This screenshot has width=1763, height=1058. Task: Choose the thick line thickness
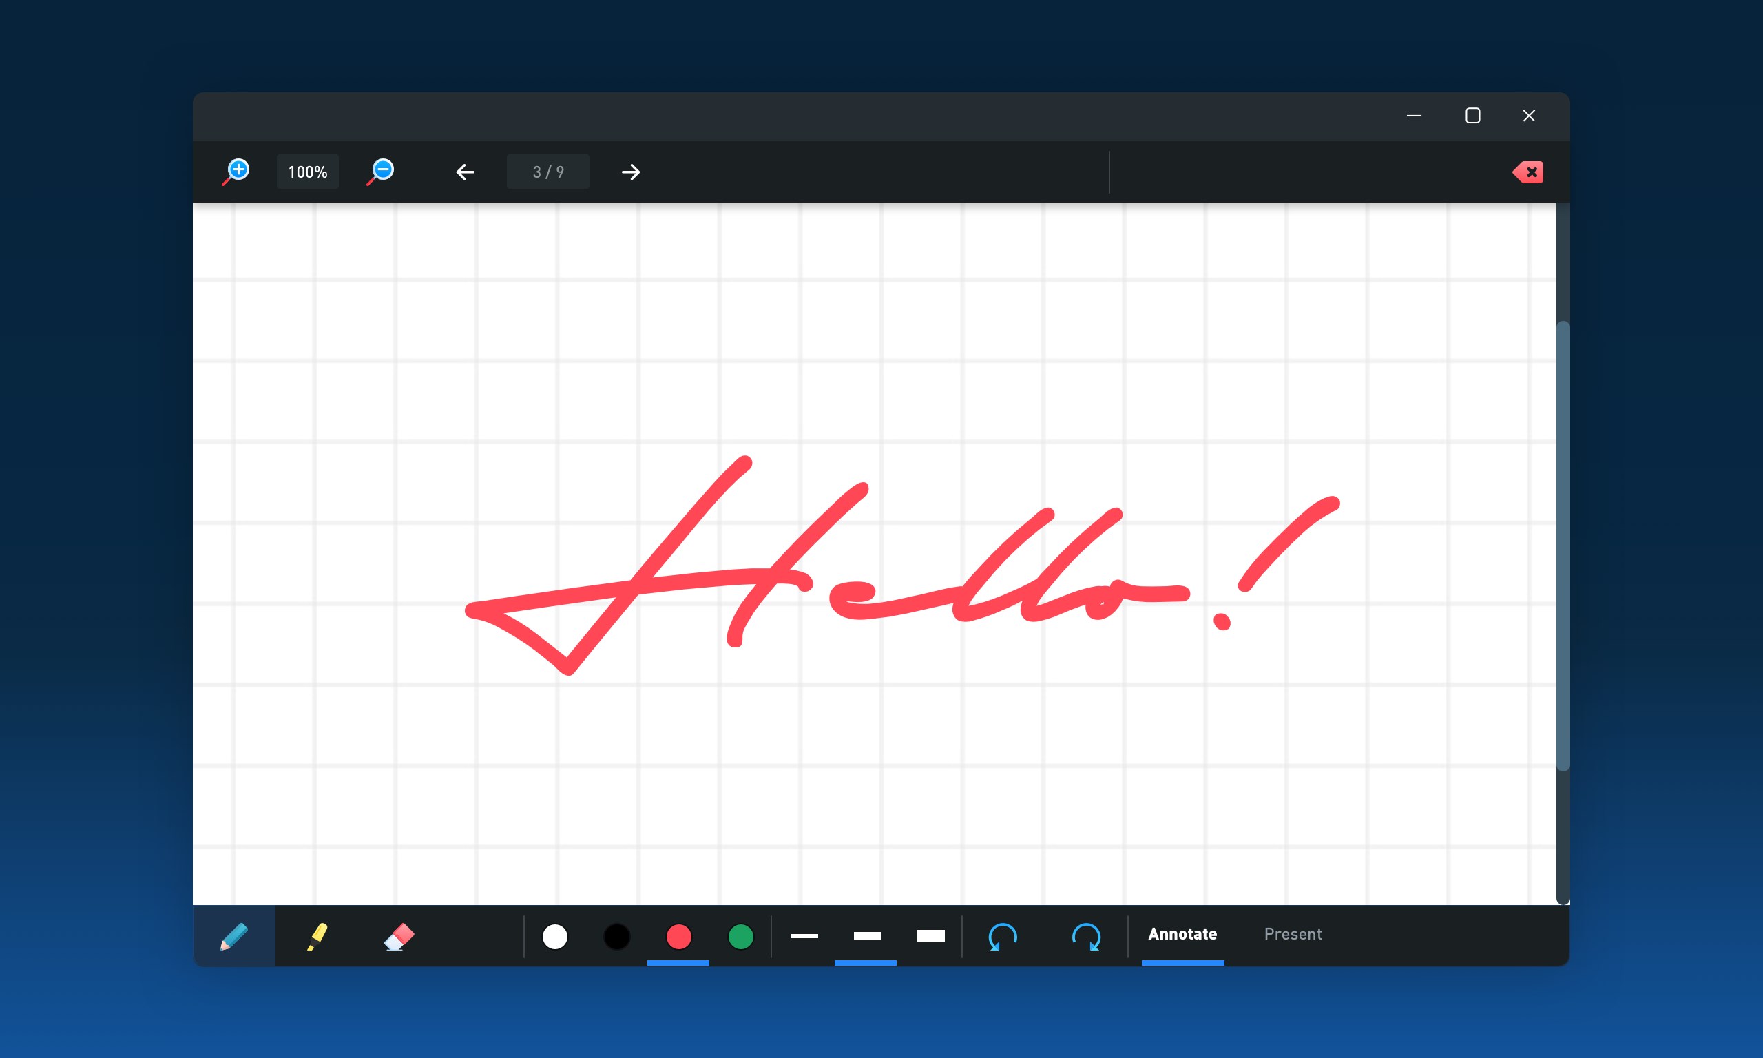930,935
